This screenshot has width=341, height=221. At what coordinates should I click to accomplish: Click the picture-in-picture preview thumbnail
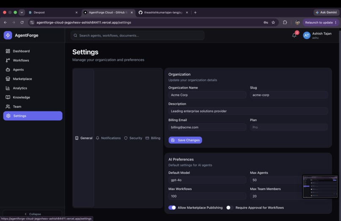320,186
